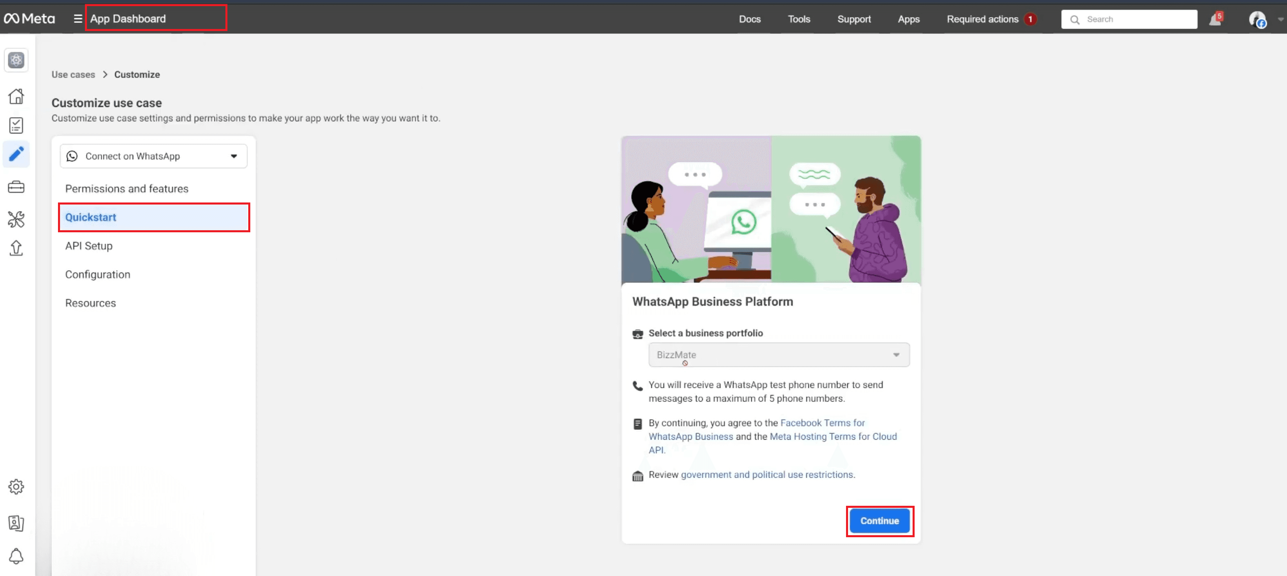Open the Home icon in the left sidebar
This screenshot has height=576, width=1287.
pyautogui.click(x=16, y=96)
